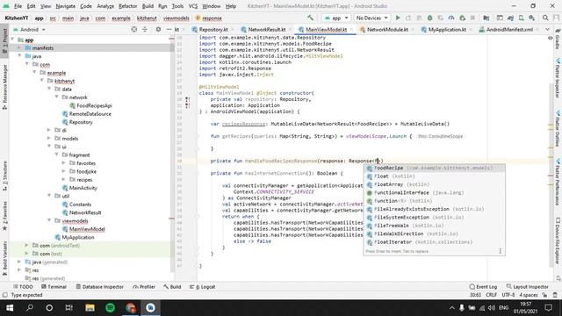This screenshot has width=562, height=316.
Task: Switch to NetworkResult.kt editor tab
Action: 266,29
